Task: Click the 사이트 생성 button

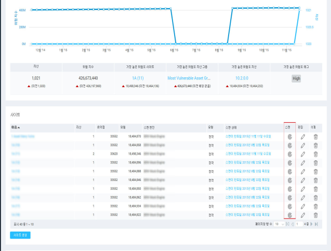Action: [x=20, y=235]
